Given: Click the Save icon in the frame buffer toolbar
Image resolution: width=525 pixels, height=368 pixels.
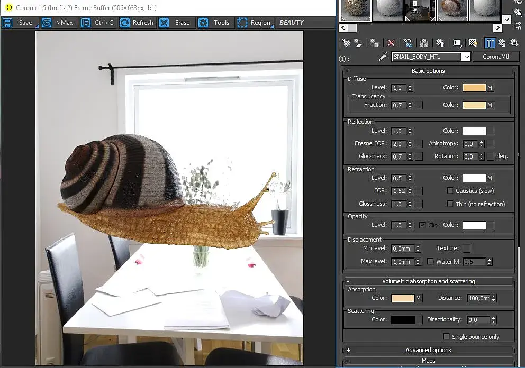Looking at the screenshot, I should [7, 23].
